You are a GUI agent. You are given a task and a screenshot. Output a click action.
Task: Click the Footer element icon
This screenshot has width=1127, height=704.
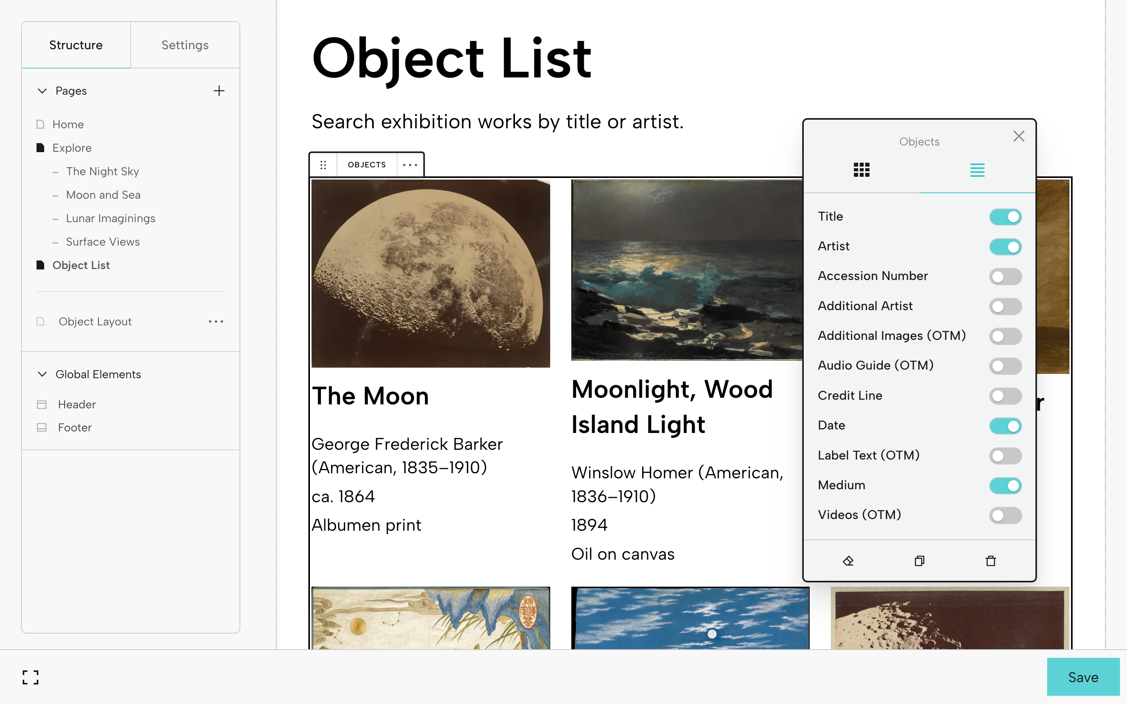42,427
